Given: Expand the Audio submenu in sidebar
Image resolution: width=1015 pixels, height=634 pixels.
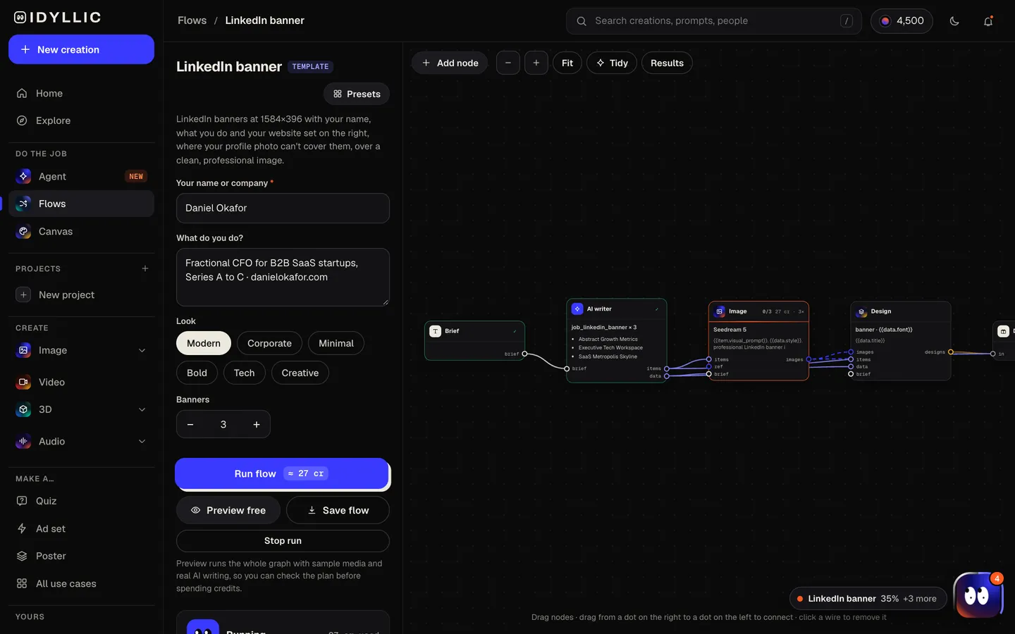Looking at the screenshot, I should 142,441.
